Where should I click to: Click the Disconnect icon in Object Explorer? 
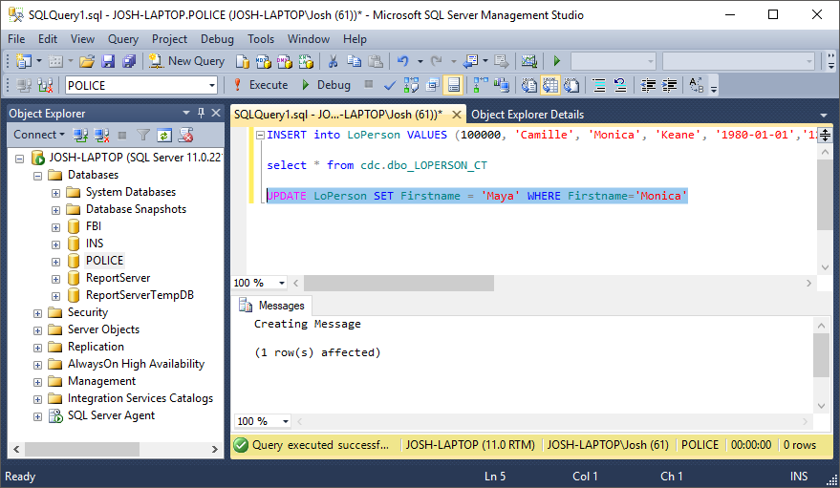[100, 135]
